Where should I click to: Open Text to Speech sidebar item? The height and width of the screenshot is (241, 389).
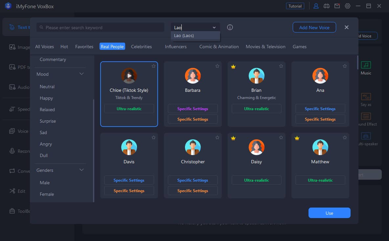coord(19,27)
